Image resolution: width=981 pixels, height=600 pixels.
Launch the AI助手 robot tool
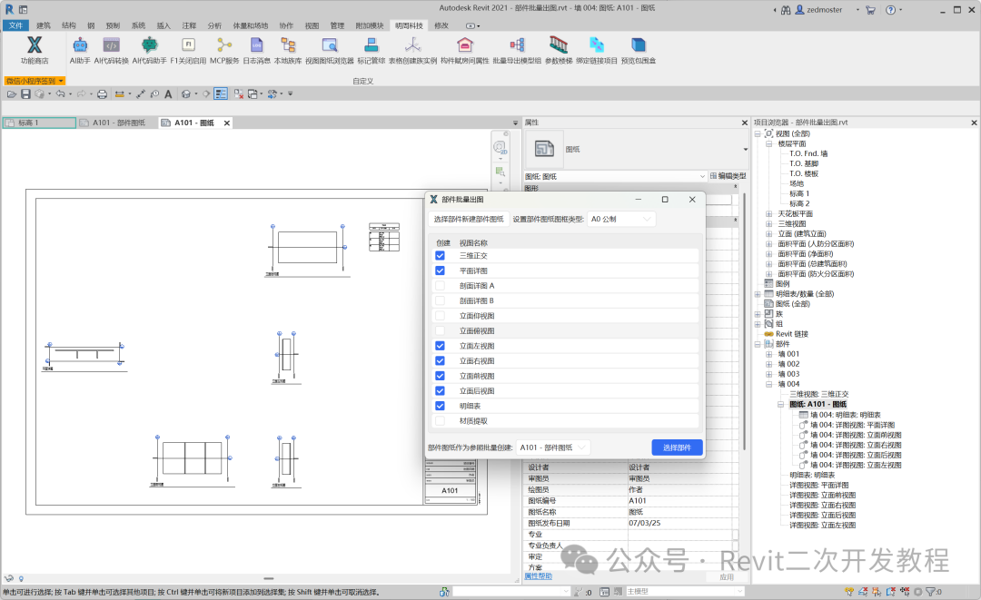(x=80, y=49)
